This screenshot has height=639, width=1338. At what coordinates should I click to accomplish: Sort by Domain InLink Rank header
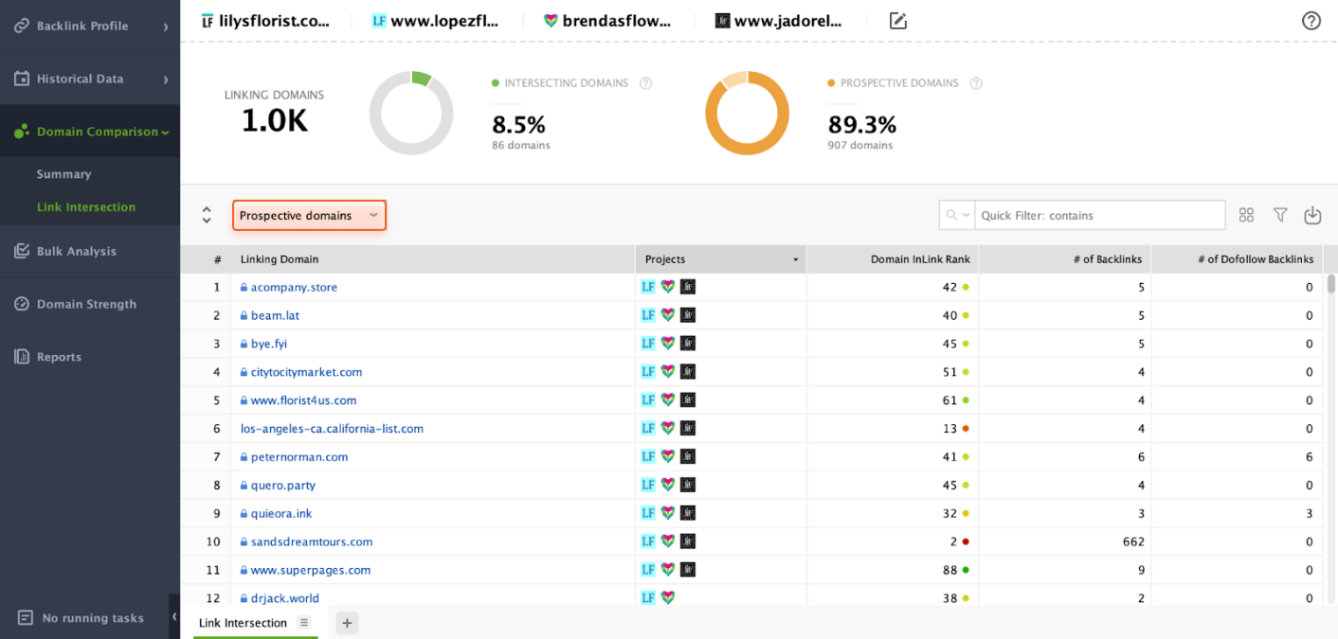pos(893,259)
